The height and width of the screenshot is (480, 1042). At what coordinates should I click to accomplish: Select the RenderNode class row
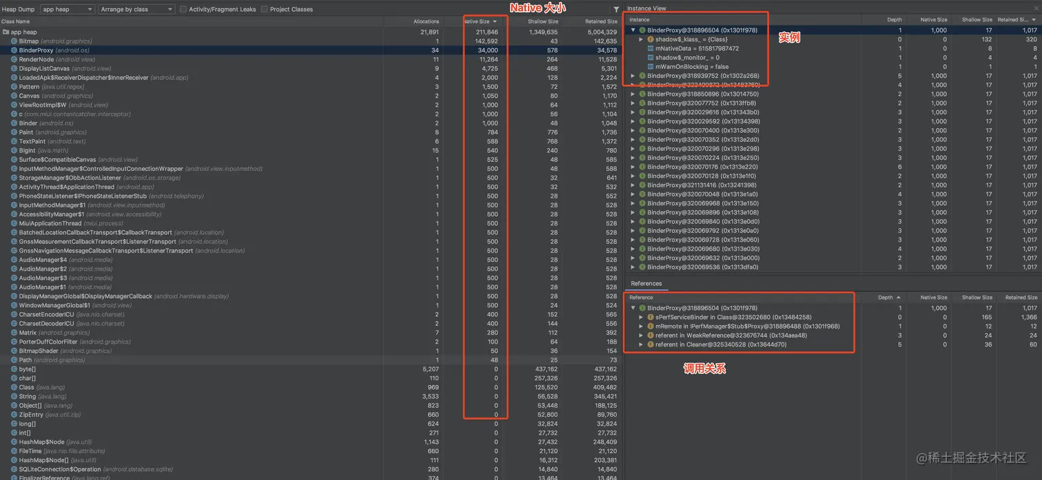[x=310, y=59]
